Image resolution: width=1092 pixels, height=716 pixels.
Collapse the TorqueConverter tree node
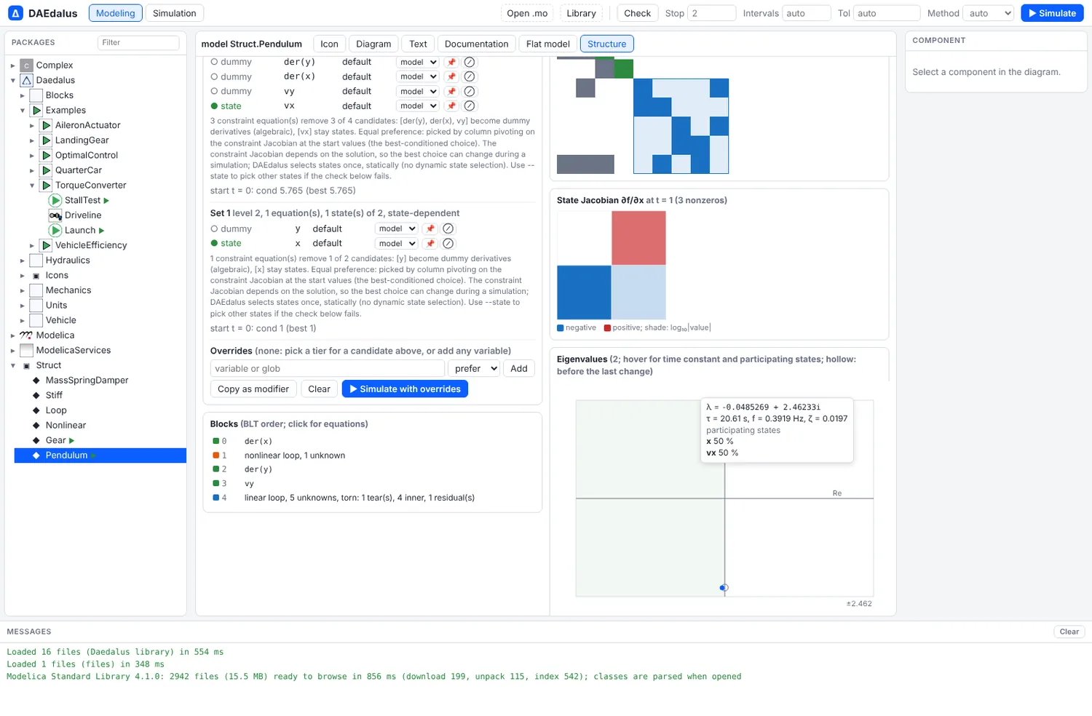tap(32, 186)
